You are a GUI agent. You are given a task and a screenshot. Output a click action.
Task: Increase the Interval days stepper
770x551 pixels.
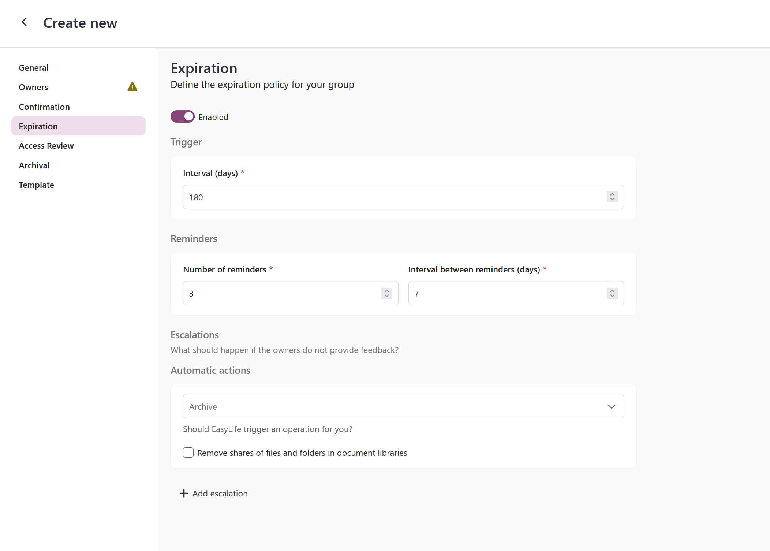pyautogui.click(x=612, y=194)
